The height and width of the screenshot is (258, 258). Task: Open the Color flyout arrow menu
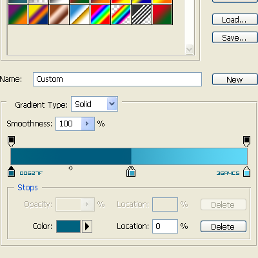click(x=87, y=226)
